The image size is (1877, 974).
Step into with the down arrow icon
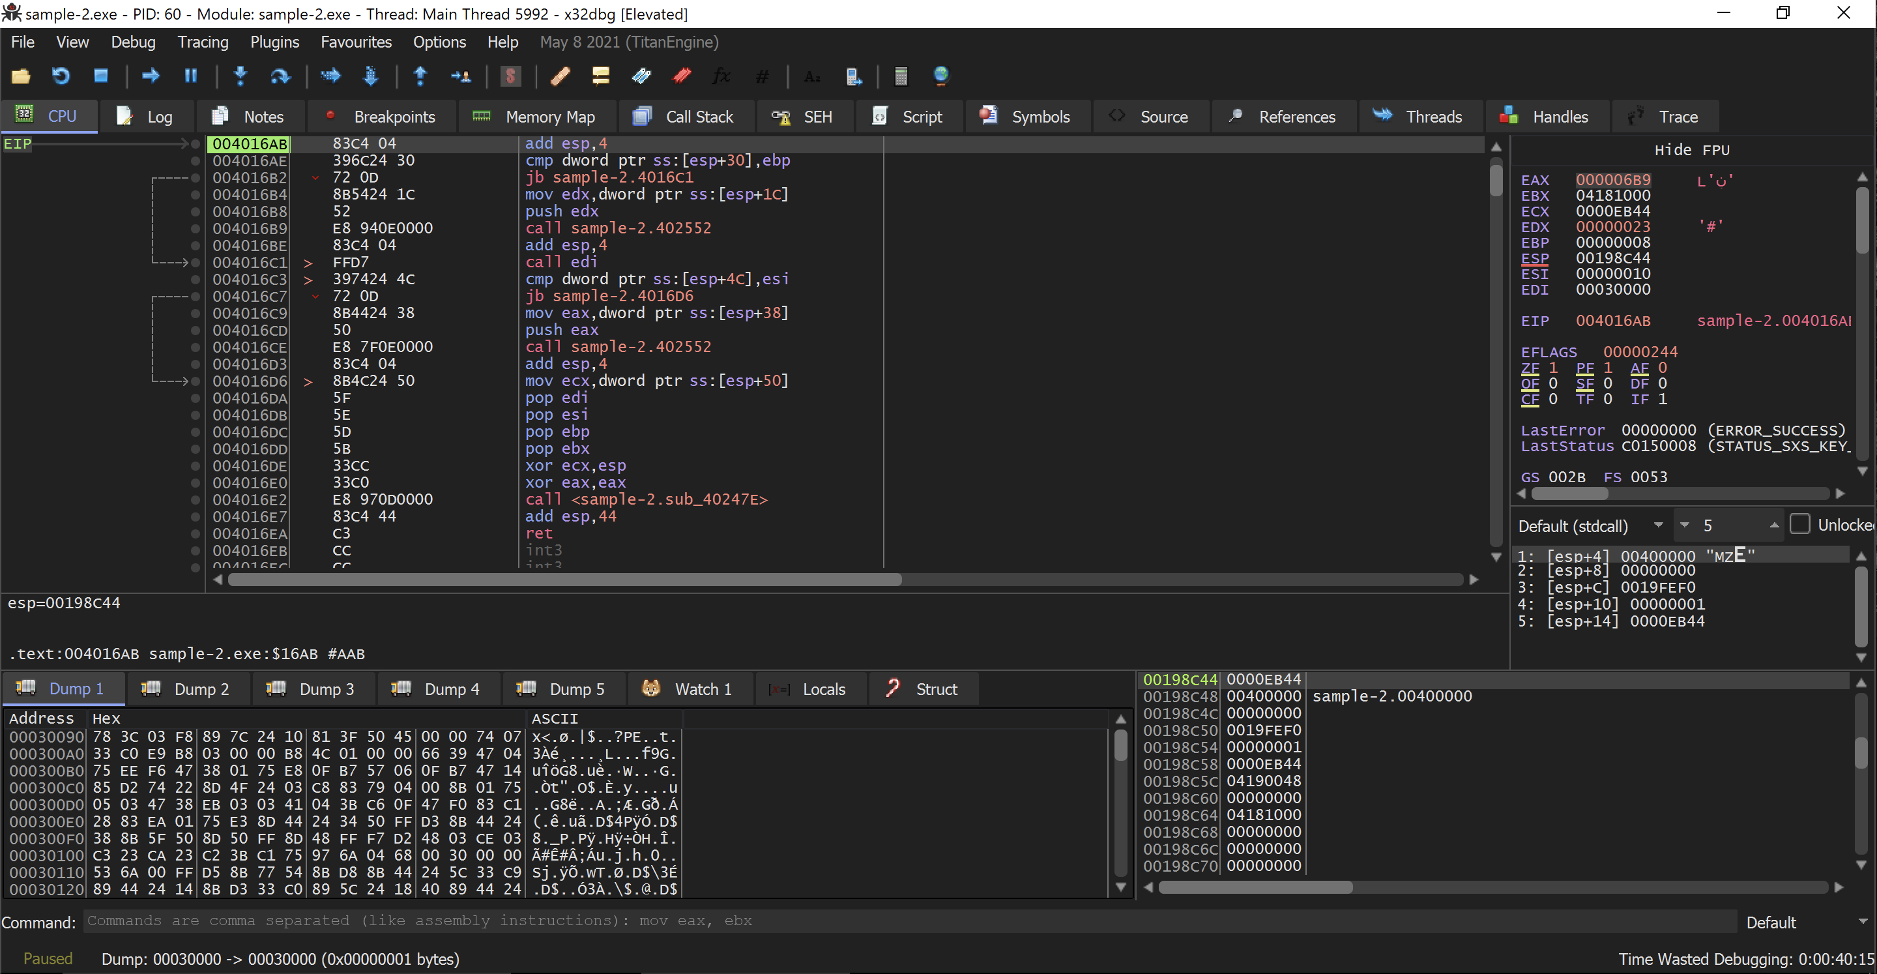coord(240,76)
